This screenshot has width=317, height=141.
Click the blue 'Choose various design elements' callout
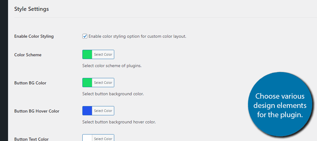click(280, 105)
